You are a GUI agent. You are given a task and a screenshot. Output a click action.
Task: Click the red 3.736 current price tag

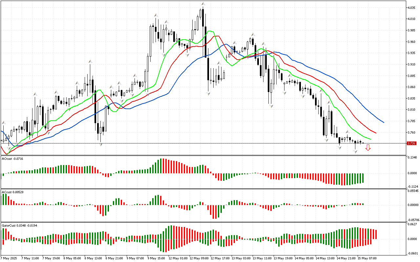point(411,143)
